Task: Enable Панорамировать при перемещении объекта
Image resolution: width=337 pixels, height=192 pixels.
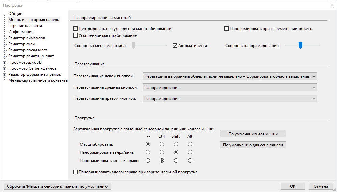Action: point(227,29)
